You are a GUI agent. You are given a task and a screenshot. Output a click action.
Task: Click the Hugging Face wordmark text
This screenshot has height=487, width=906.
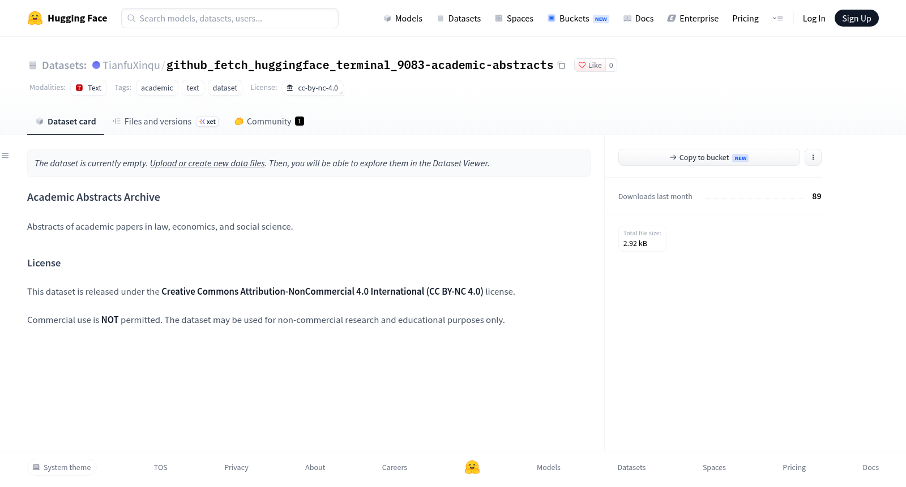[77, 18]
